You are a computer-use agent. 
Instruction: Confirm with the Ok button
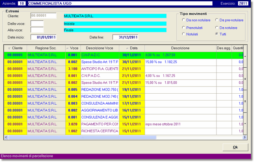[x=235, y=147]
